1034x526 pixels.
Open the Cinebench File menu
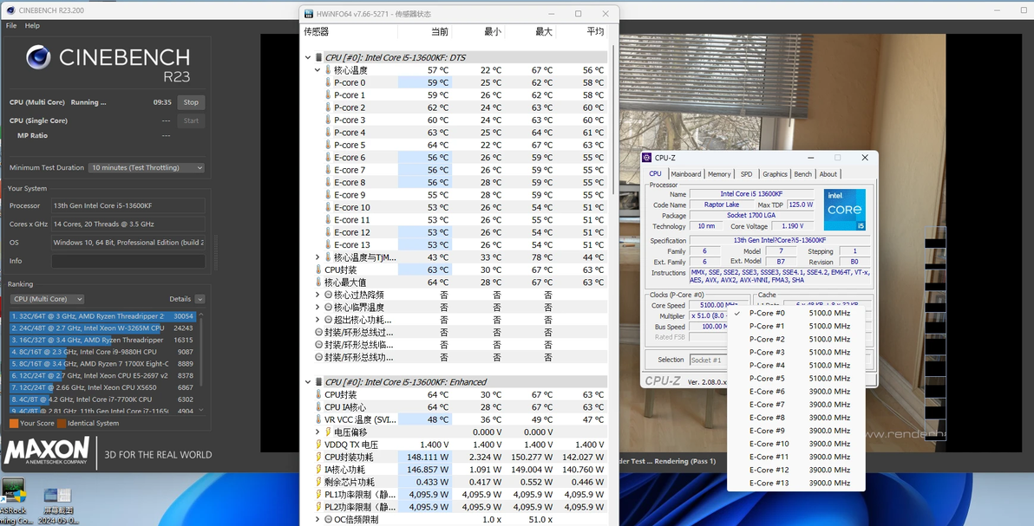11,26
